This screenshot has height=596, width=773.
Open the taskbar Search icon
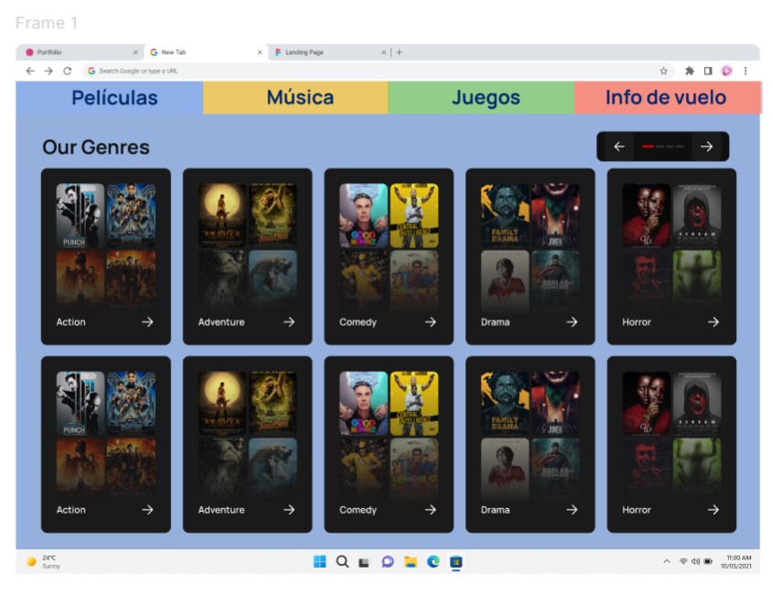(343, 561)
